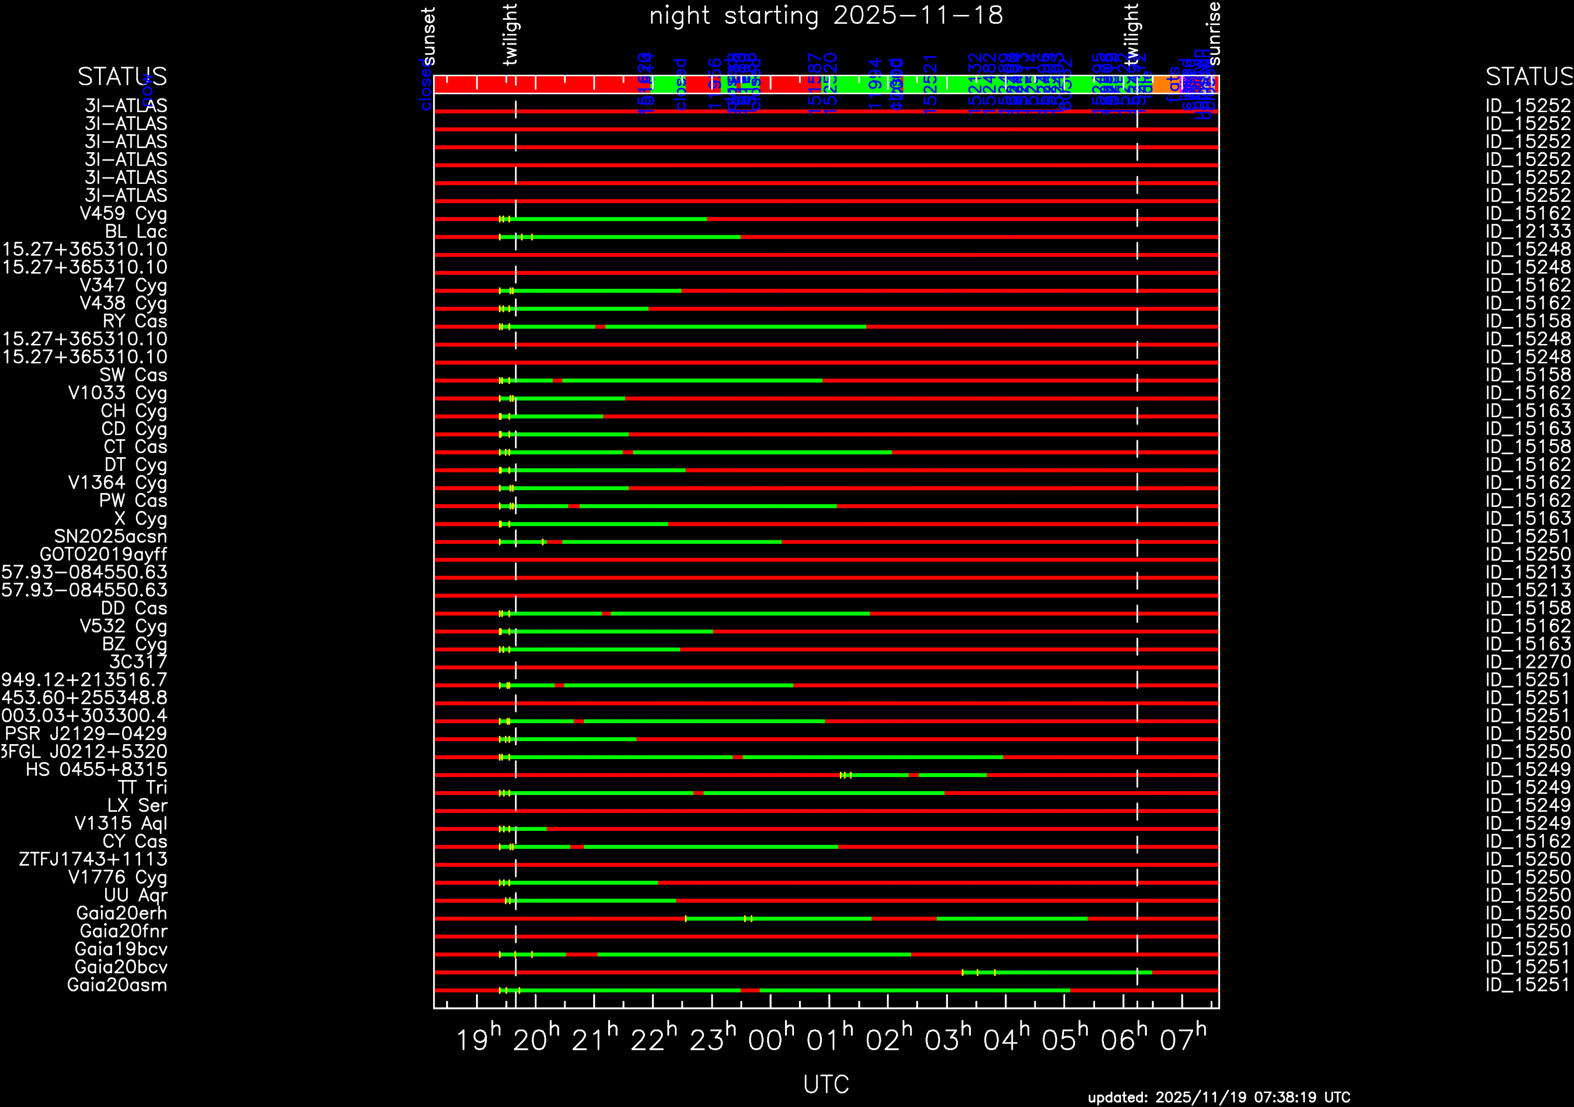Click the HS 0455+8315 target label
This screenshot has height=1107, width=1574.
click(x=97, y=770)
